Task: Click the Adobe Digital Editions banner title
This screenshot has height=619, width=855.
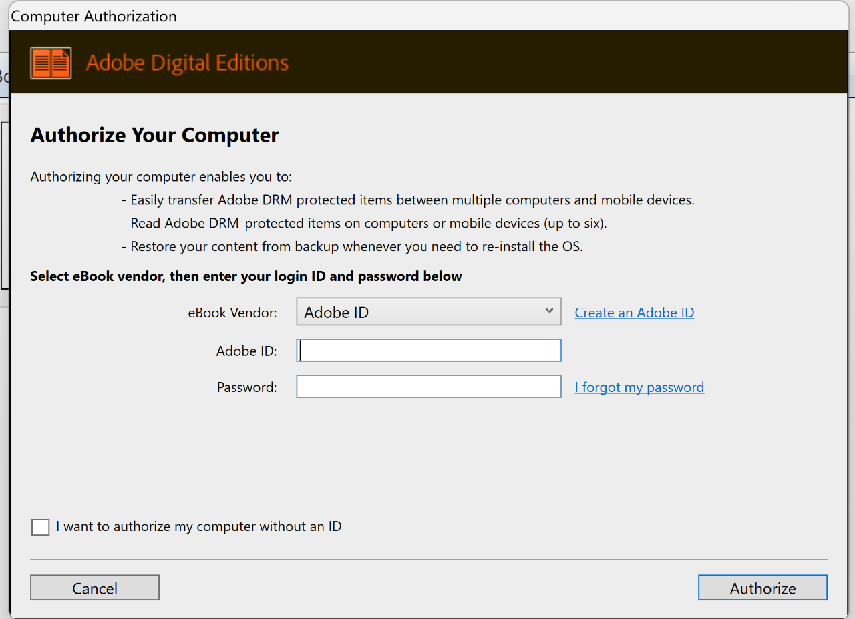Action: (187, 63)
